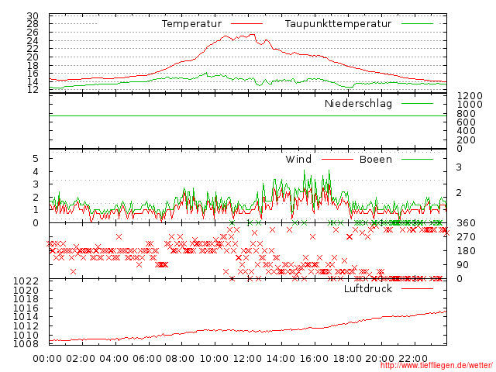Click the 1022 pressure axis value
The height and width of the screenshot is (372, 496).
point(26,281)
